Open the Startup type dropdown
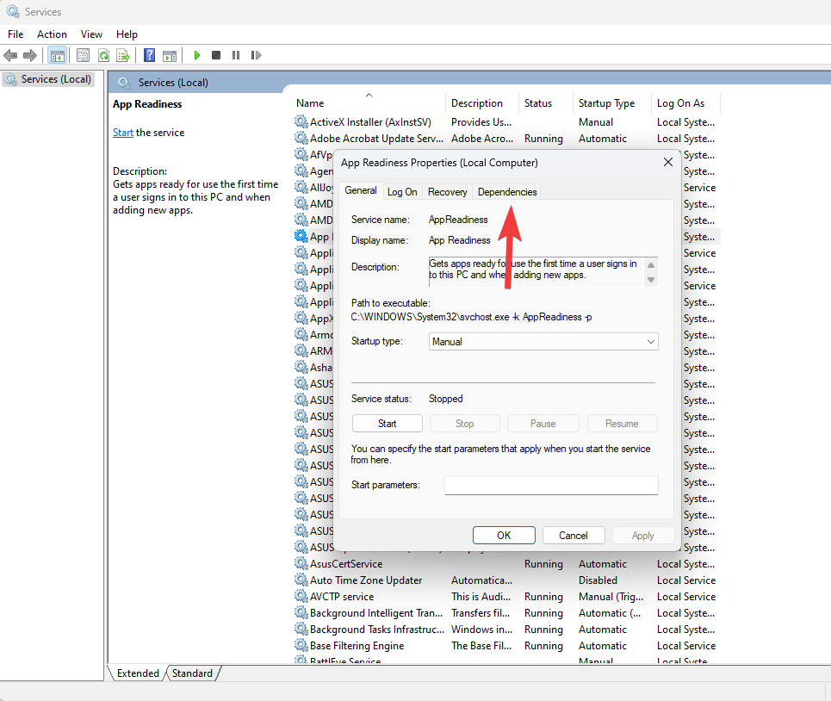Image resolution: width=831 pixels, height=701 pixels. (543, 342)
